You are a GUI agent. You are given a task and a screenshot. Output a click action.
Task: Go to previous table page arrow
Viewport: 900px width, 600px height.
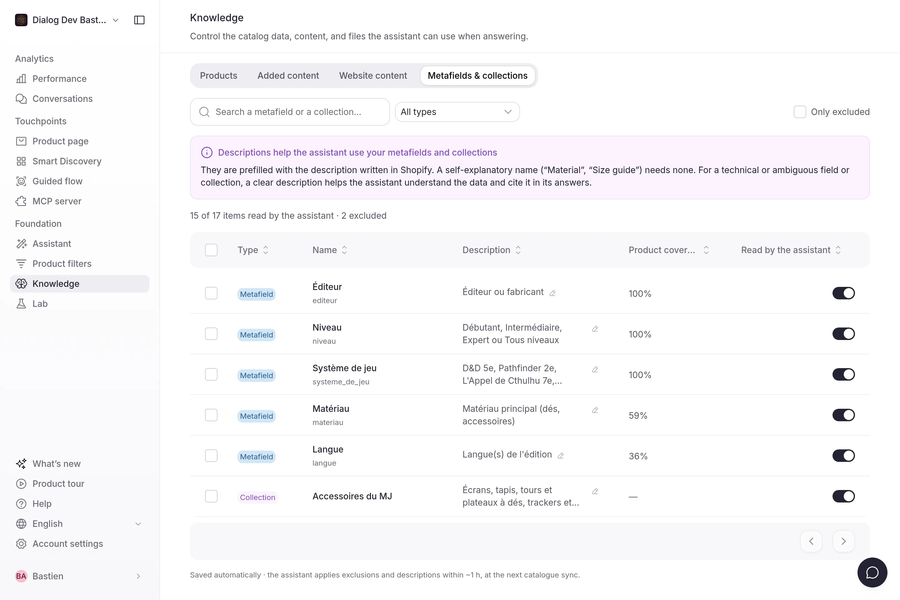tap(811, 541)
